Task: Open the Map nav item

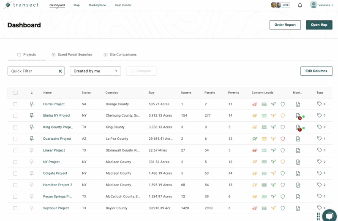Action: (x=76, y=5)
